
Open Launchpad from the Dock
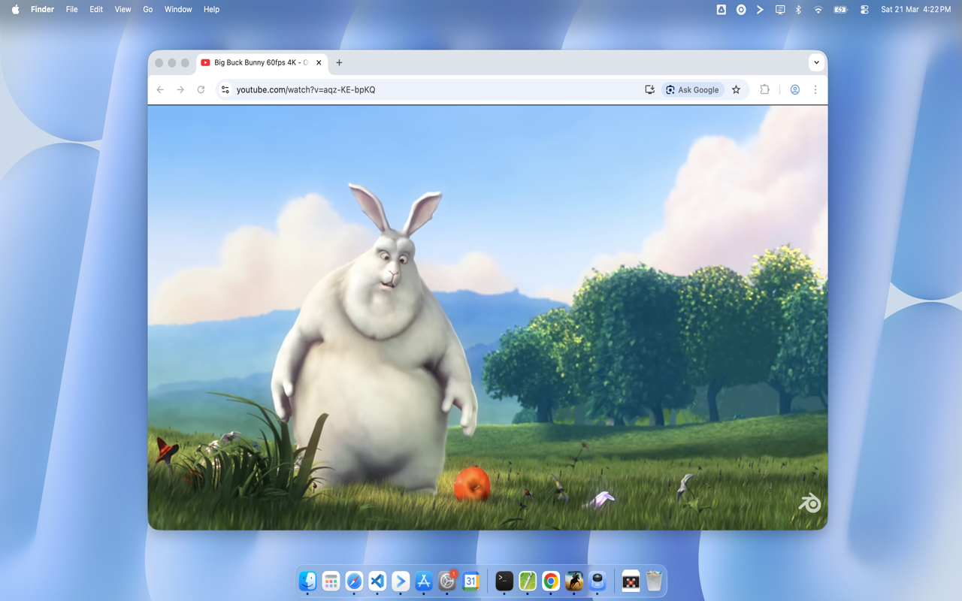pyautogui.click(x=331, y=581)
